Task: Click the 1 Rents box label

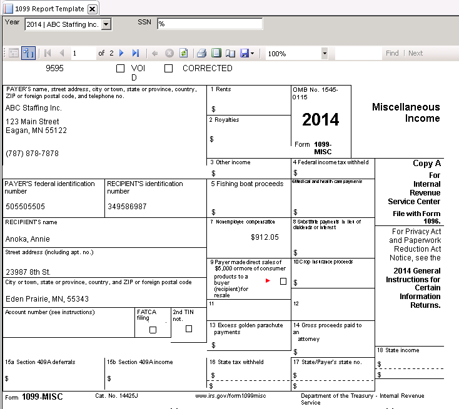Action: (221, 89)
